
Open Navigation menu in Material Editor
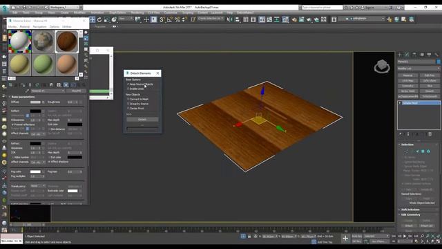pyautogui.click(x=39, y=26)
